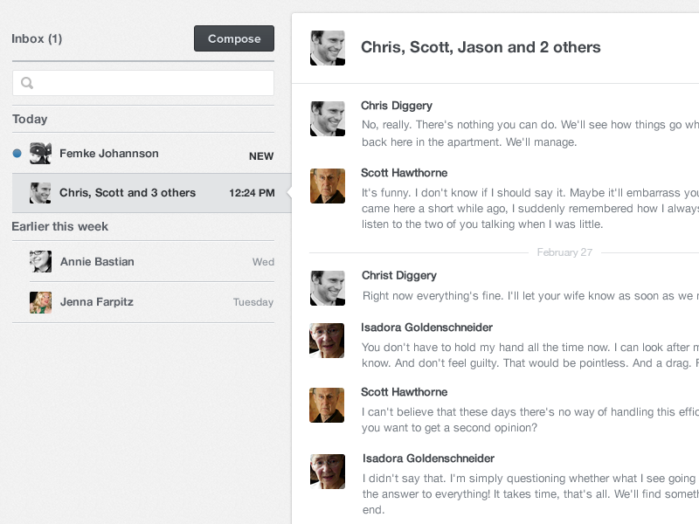Click Jenna Farpitz's avatar picture
Screen dimensions: 699x524
click(x=40, y=302)
